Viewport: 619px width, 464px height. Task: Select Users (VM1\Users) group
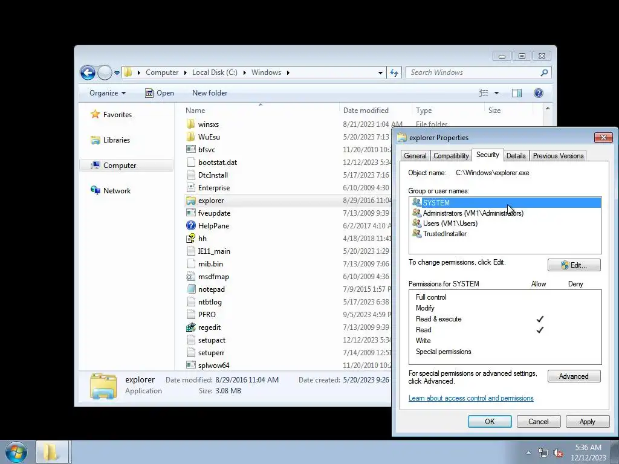[x=450, y=224]
